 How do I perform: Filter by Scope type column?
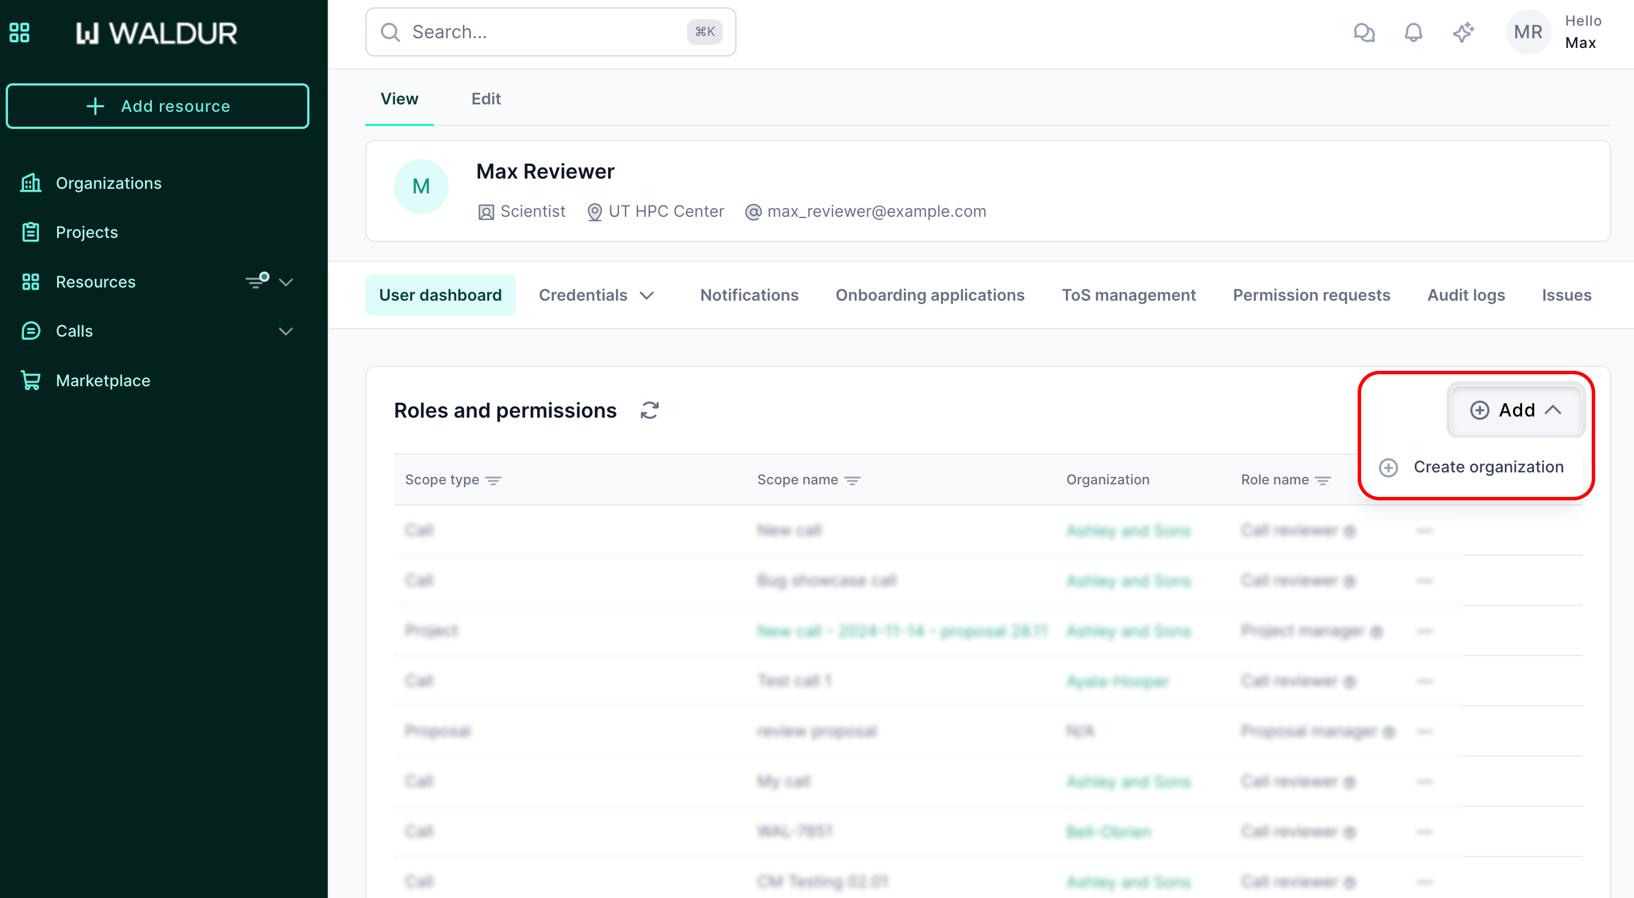click(493, 480)
